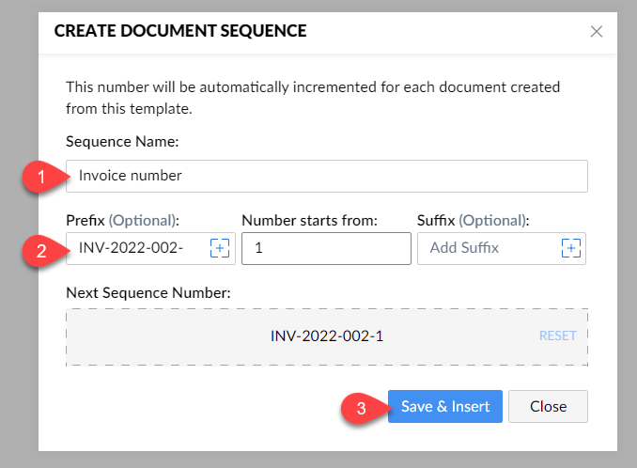This screenshot has height=468, width=637.
Task: Click the red step 3 marker
Action: pyautogui.click(x=363, y=408)
